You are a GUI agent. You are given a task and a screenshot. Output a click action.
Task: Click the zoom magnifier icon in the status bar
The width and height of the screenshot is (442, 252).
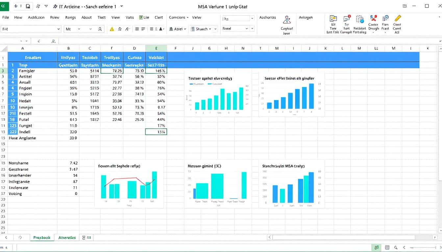coord(396,247)
